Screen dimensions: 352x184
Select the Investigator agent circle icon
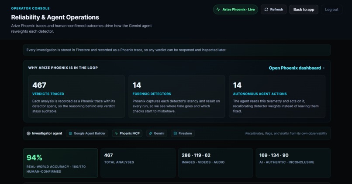pos(28,133)
